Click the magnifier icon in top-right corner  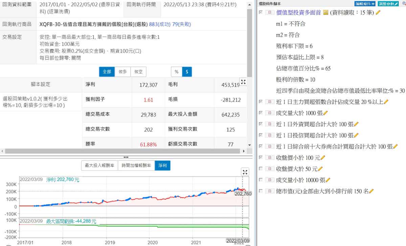coord(404,3)
